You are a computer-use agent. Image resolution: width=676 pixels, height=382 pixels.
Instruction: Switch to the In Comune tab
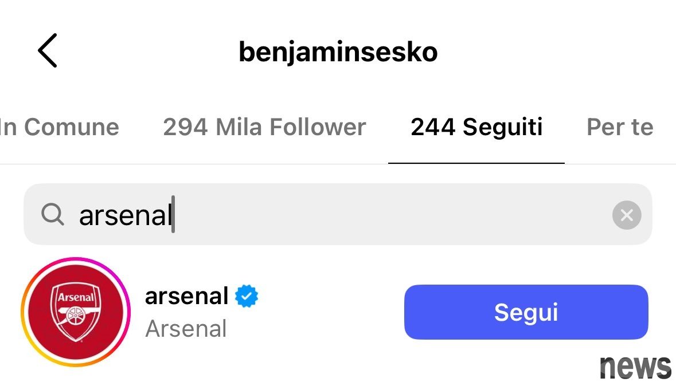click(60, 127)
